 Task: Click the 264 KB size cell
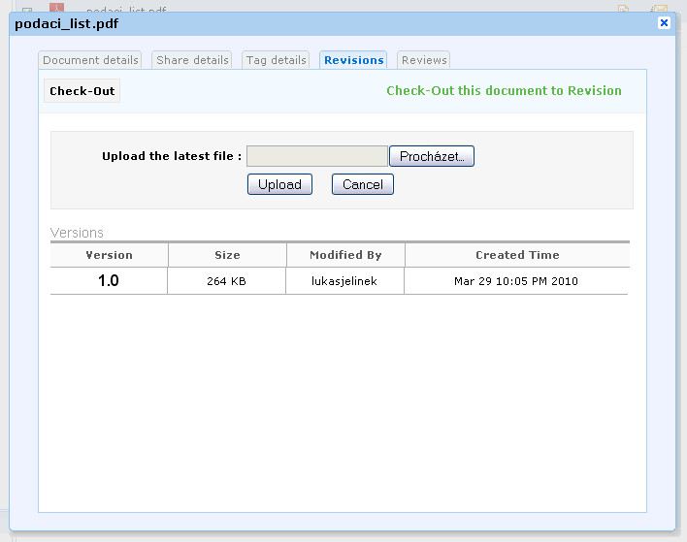[227, 281]
